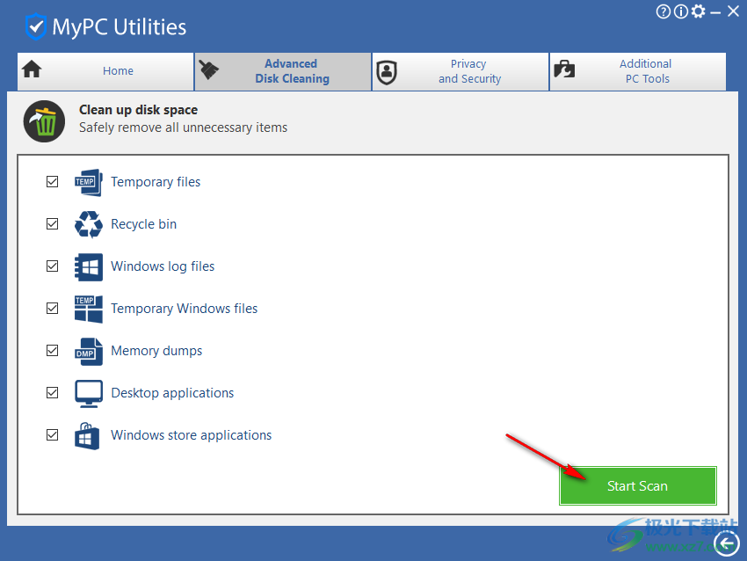
Task: Click the DMP memory dumps icon
Action: [89, 351]
